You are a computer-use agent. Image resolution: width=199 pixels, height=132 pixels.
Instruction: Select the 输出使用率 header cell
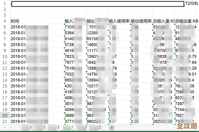coord(141,21)
